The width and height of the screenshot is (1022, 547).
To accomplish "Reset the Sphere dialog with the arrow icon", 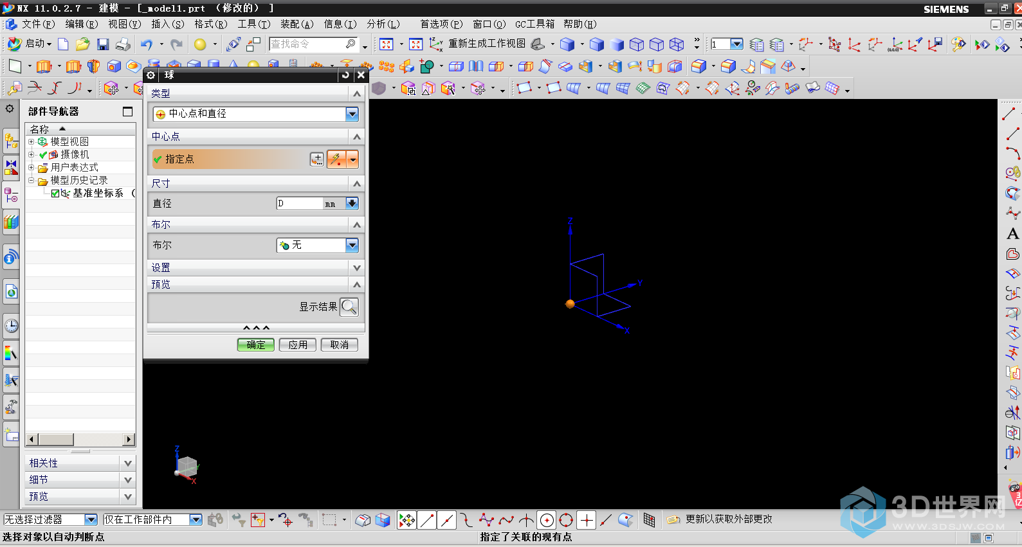I will tap(345, 75).
